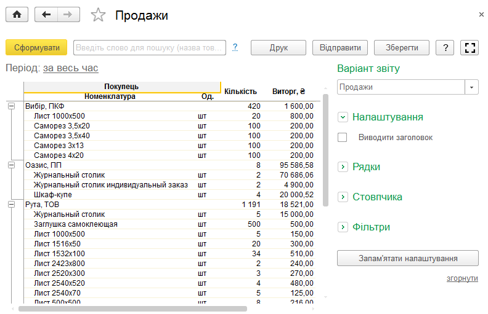Viewport: 488px width, 314px height.
Task: Select the Виторг column header
Action: pos(289,92)
